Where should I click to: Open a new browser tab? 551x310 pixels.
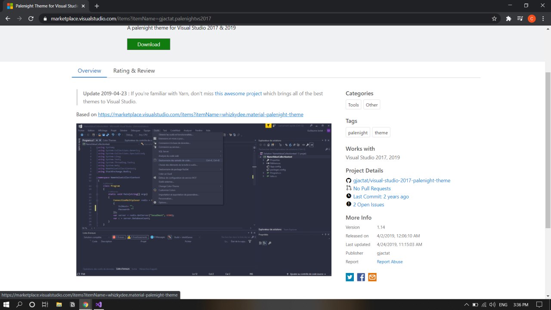click(97, 6)
